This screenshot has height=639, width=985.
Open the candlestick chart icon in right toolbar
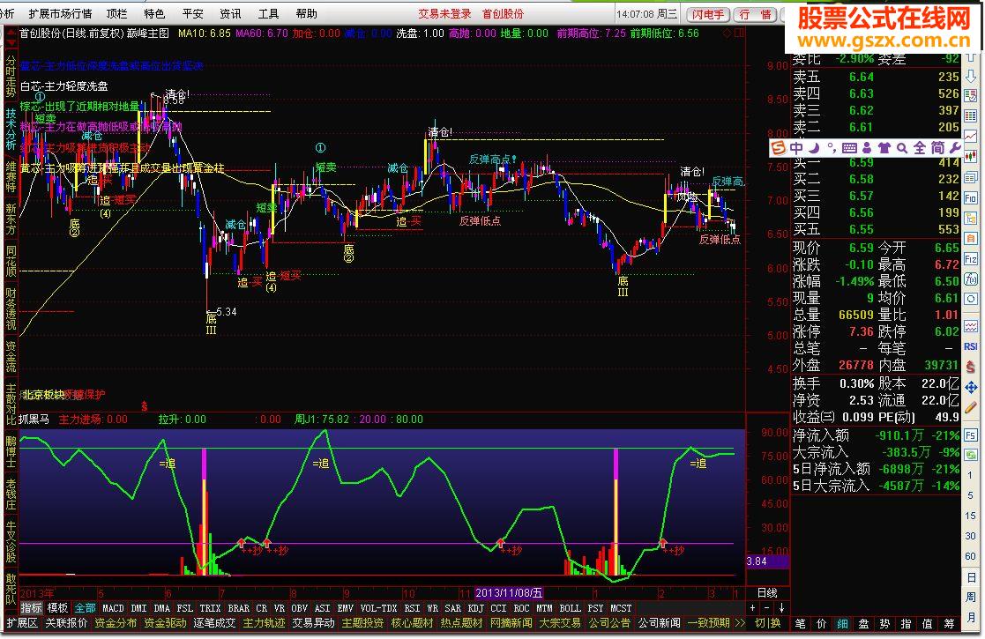[971, 156]
